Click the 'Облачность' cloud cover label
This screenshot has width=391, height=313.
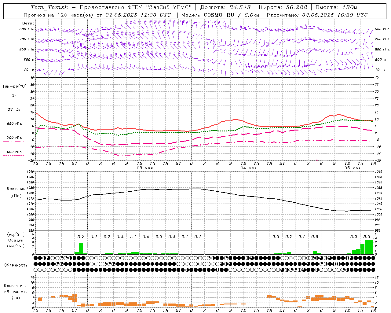16,265
